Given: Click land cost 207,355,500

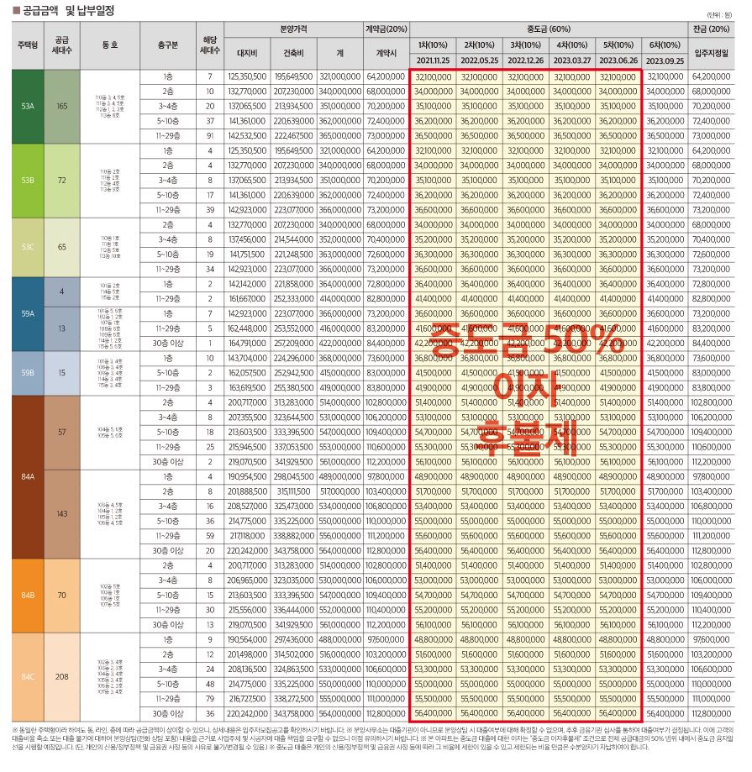Looking at the screenshot, I should pos(247,418).
